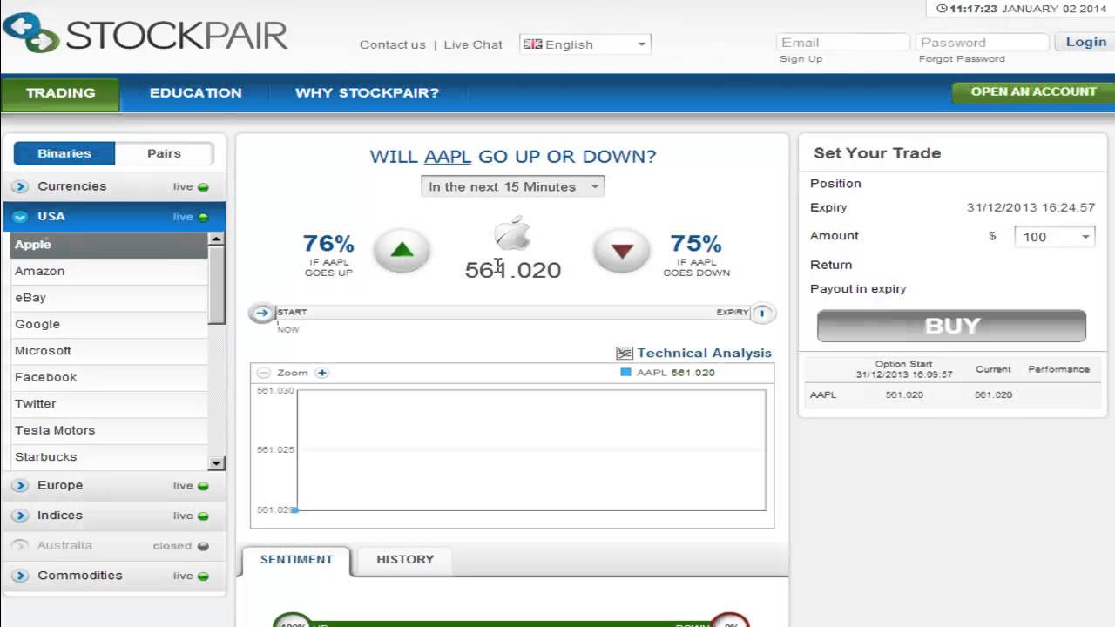1115x627 pixels.
Task: Switch to the History tab
Action: [x=405, y=560]
